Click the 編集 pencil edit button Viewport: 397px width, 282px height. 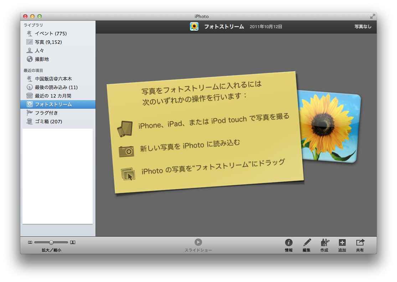[x=306, y=245]
